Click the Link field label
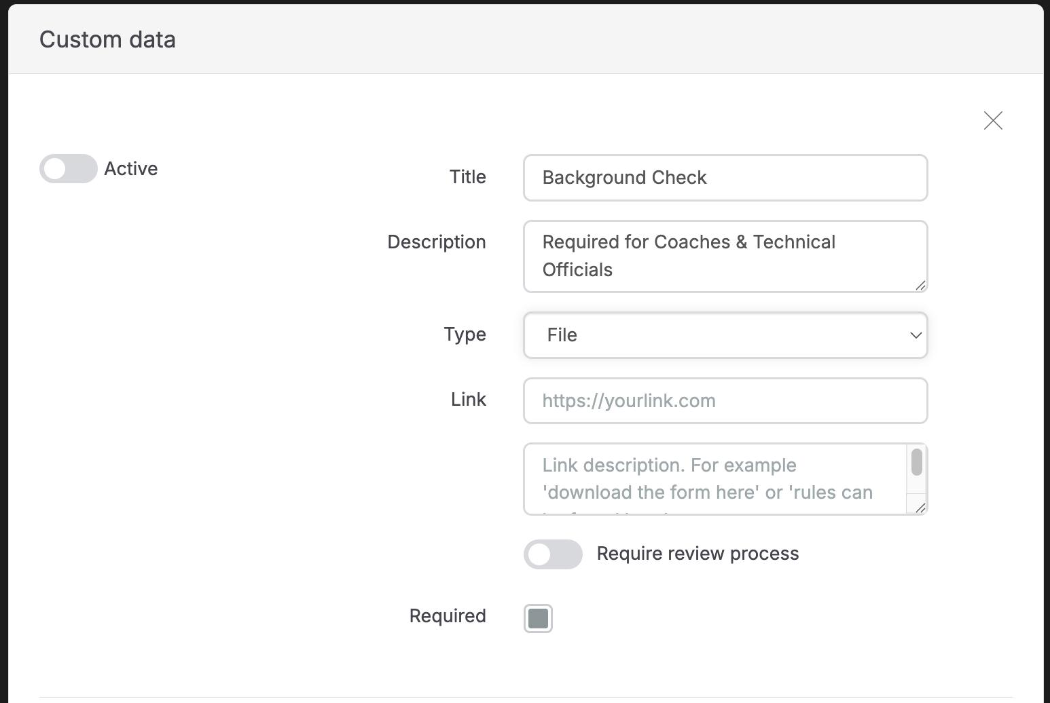The height and width of the screenshot is (703, 1050). click(468, 400)
